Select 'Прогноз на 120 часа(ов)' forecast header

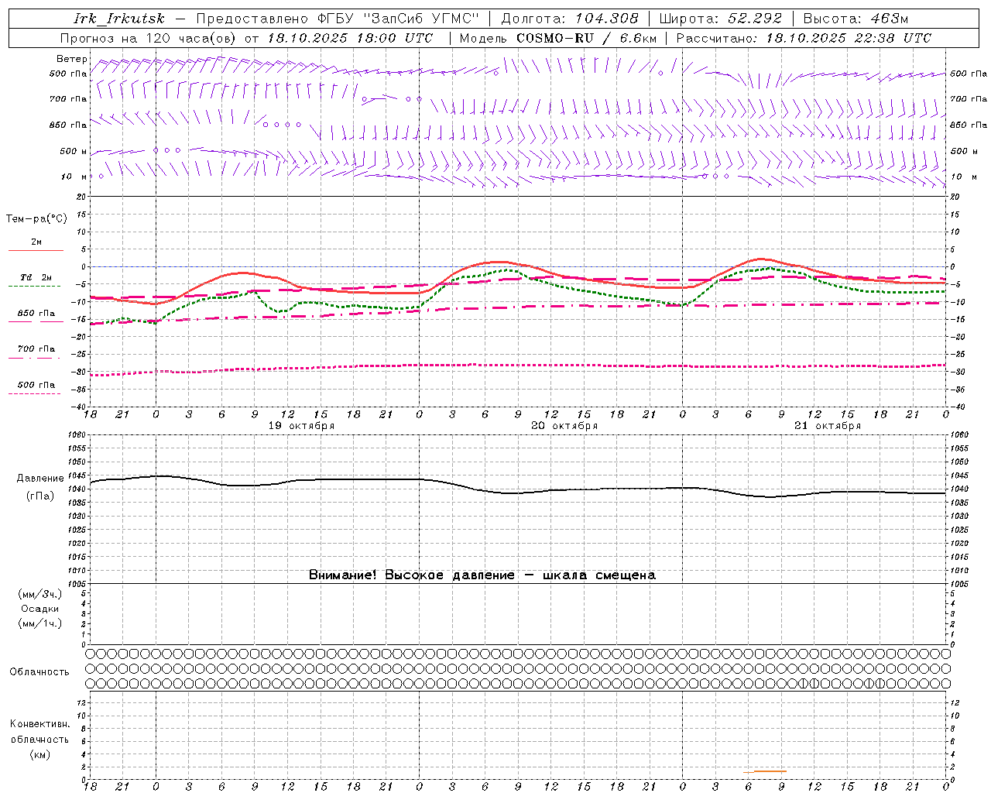(147, 38)
